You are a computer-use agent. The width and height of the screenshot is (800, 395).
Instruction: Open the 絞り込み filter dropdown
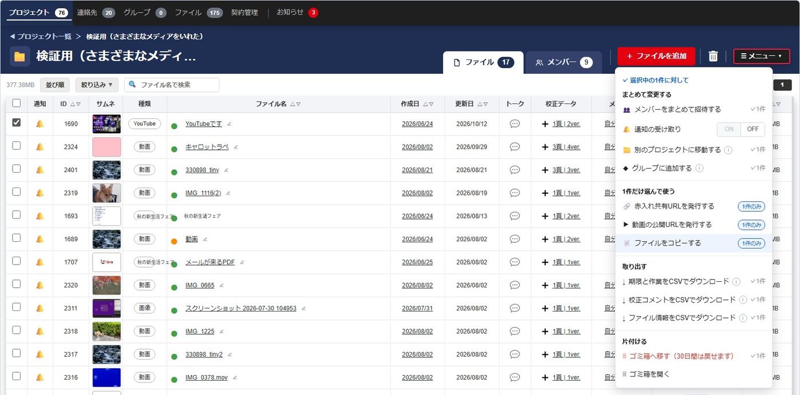[96, 85]
